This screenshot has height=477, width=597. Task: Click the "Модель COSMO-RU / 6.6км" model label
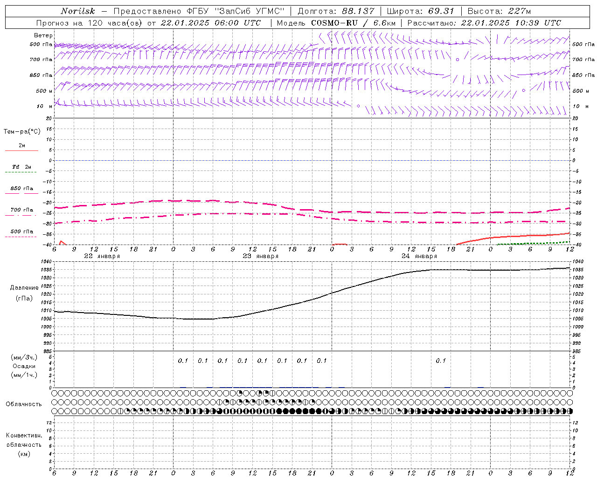336,23
